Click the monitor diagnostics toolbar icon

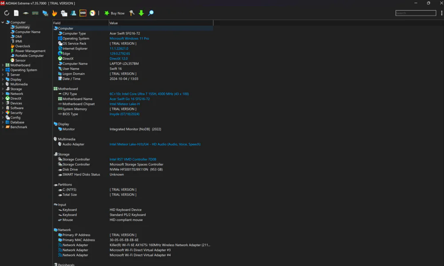pos(45,13)
